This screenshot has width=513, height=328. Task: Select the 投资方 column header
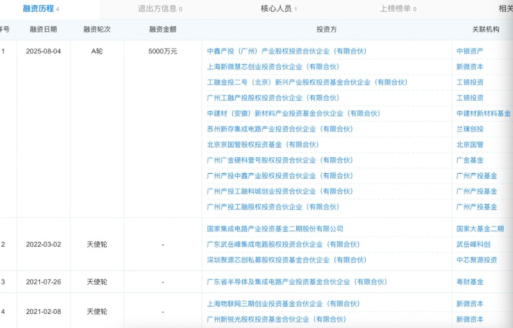click(327, 30)
